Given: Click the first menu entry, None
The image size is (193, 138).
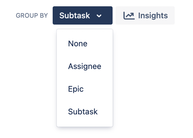Looking at the screenshot, I should click(85, 43).
